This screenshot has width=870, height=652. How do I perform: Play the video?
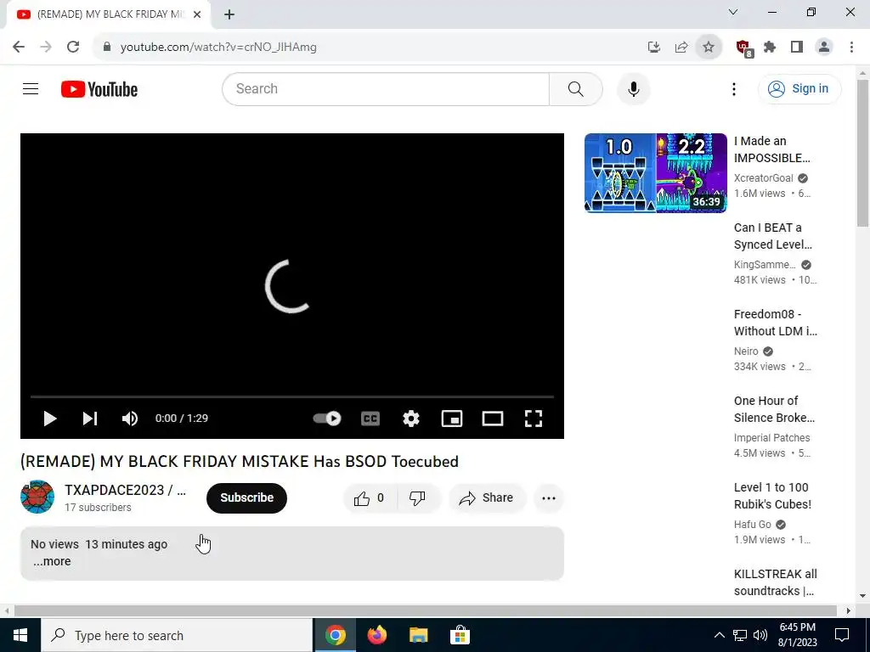(50, 419)
